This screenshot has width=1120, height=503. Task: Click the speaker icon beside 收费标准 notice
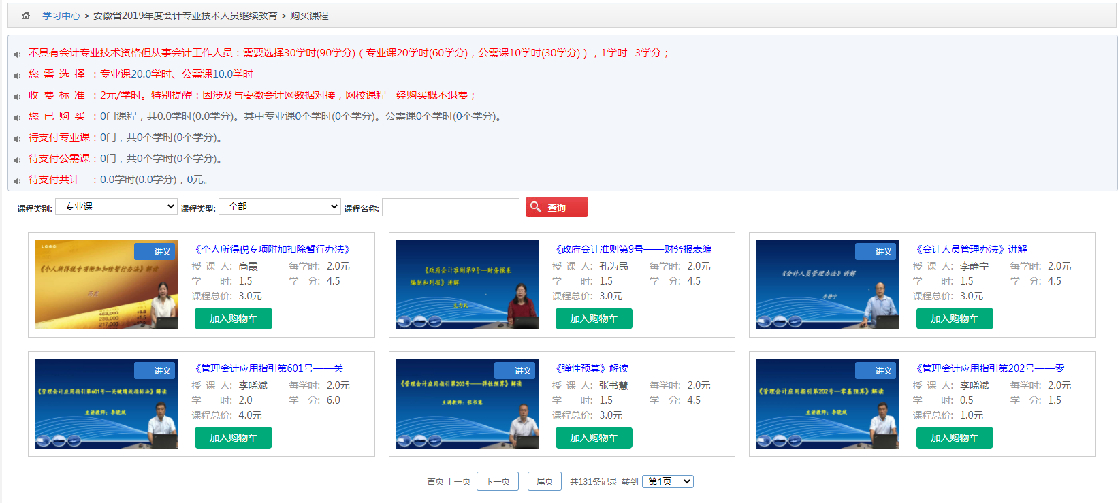[17, 97]
